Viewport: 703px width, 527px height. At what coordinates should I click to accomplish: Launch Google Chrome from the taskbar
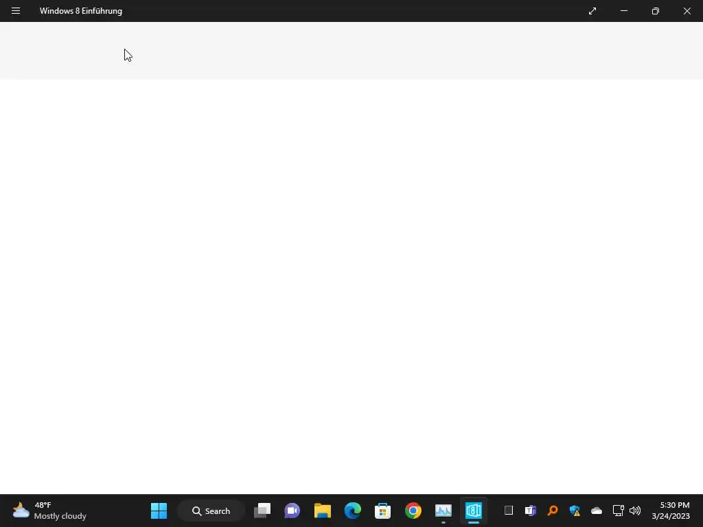tap(413, 511)
